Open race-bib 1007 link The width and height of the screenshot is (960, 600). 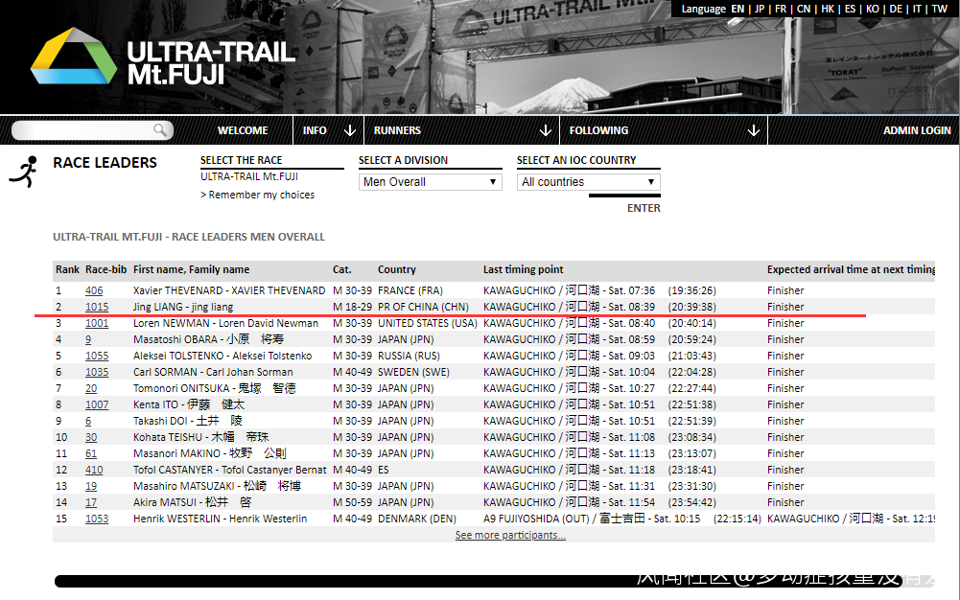pyautogui.click(x=97, y=404)
